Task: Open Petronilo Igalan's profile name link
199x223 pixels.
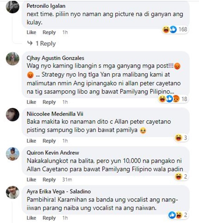Action: click(46, 6)
